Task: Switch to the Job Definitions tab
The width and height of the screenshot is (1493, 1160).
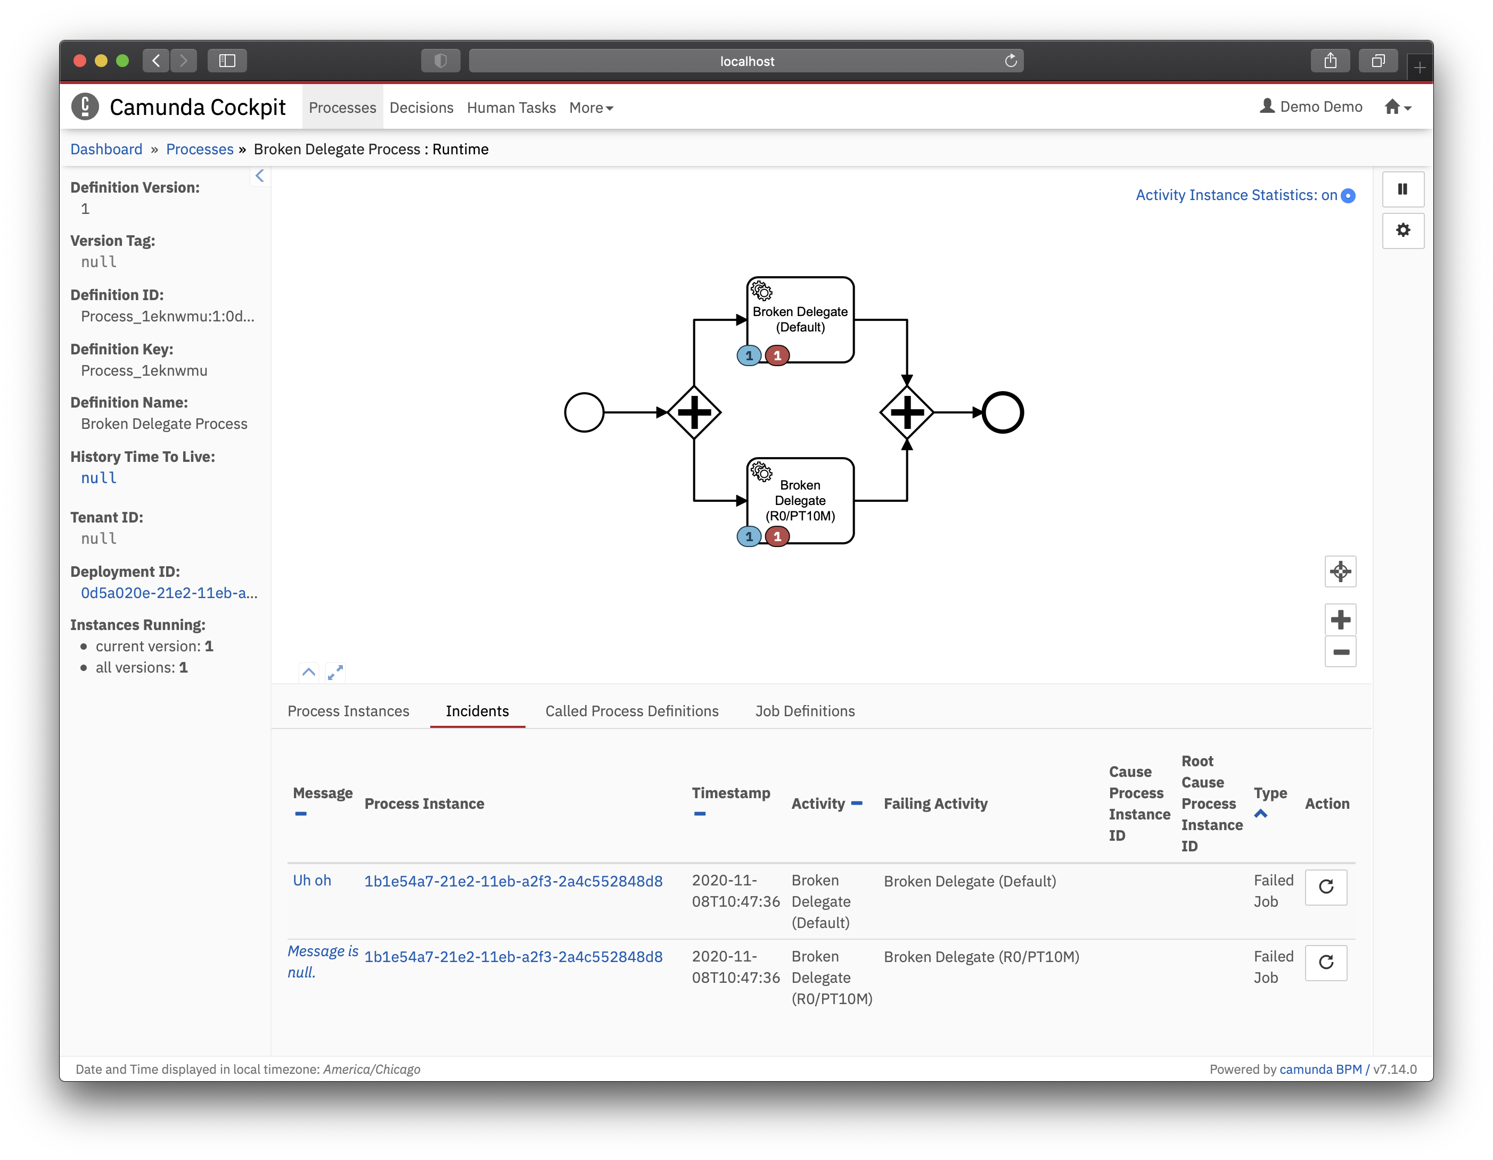Action: click(803, 711)
